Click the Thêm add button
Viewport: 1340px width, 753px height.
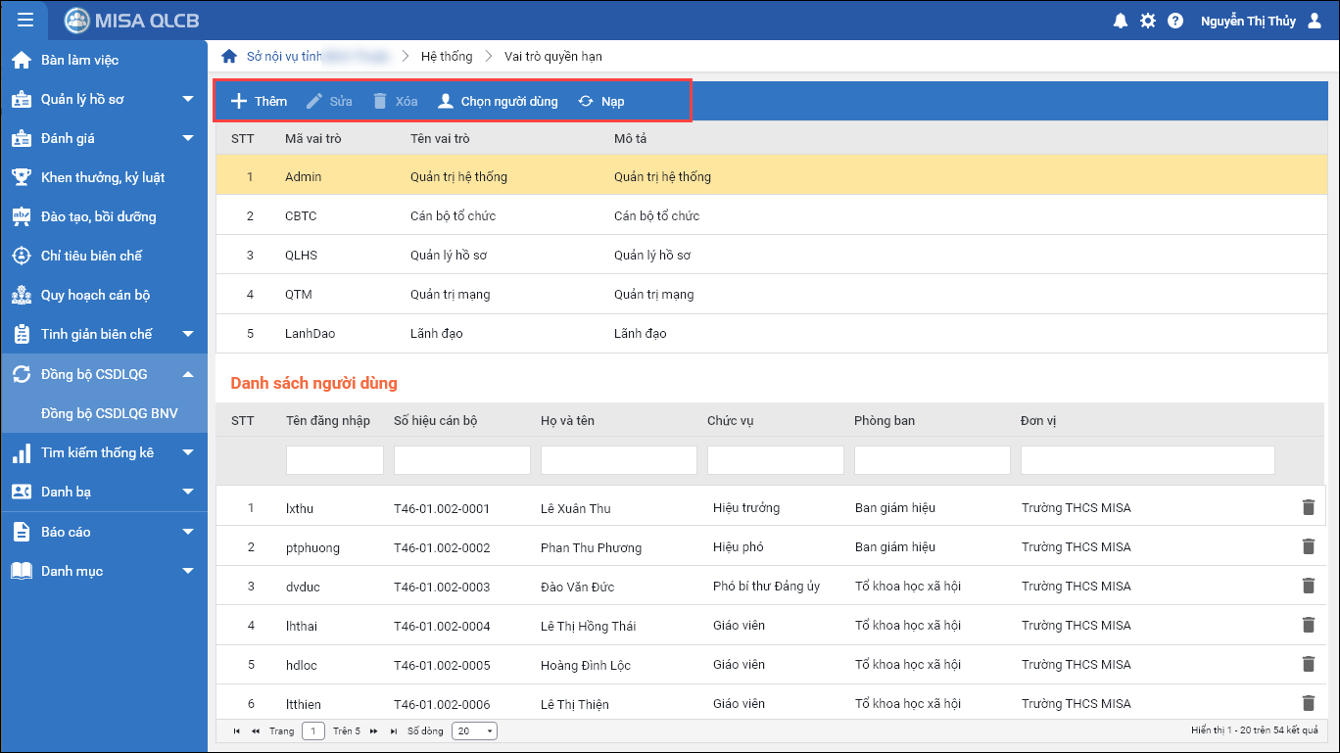[259, 101]
